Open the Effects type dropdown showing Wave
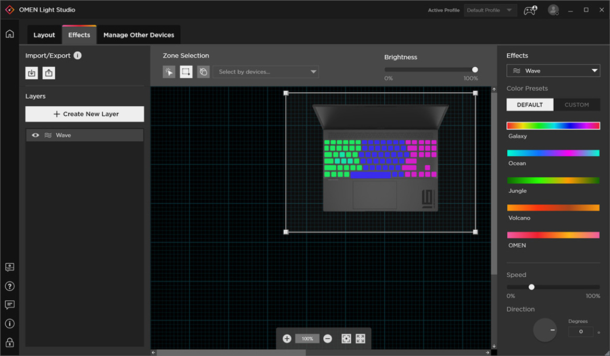This screenshot has width=610, height=356. pos(553,71)
